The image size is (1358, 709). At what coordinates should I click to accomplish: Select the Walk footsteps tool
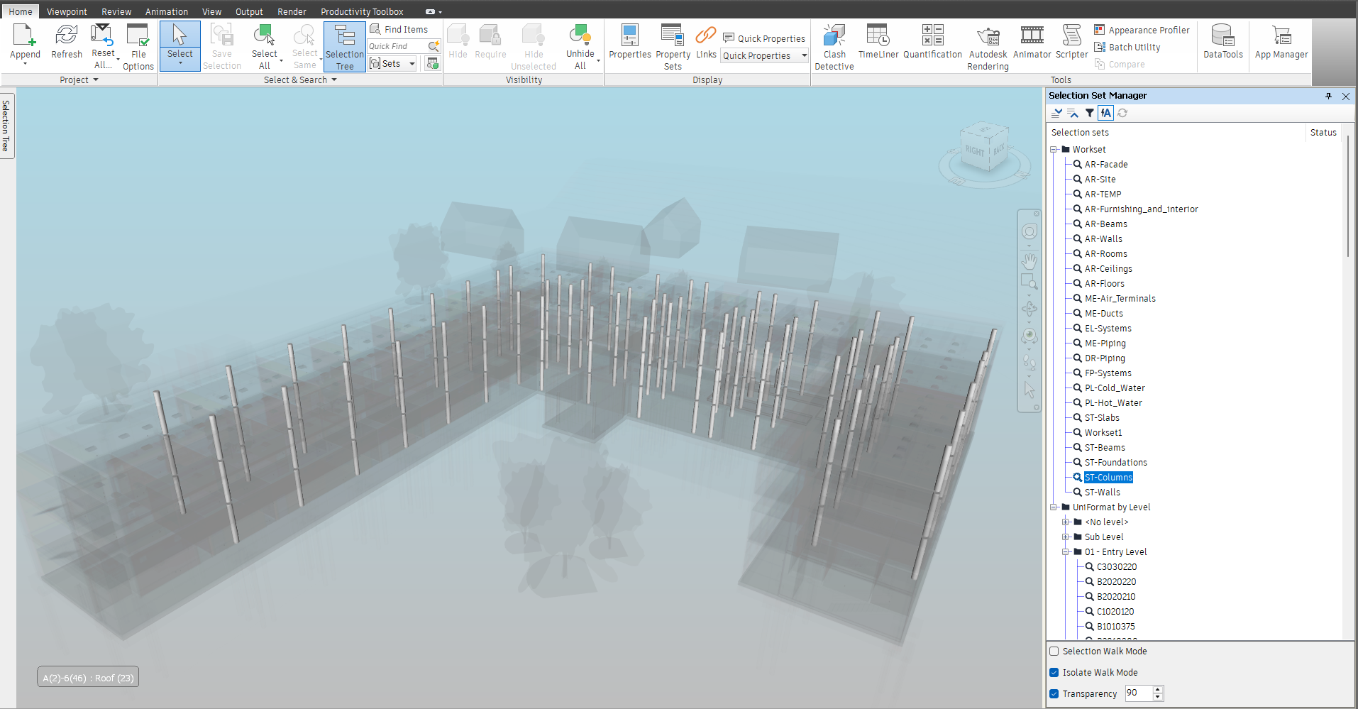1029,363
